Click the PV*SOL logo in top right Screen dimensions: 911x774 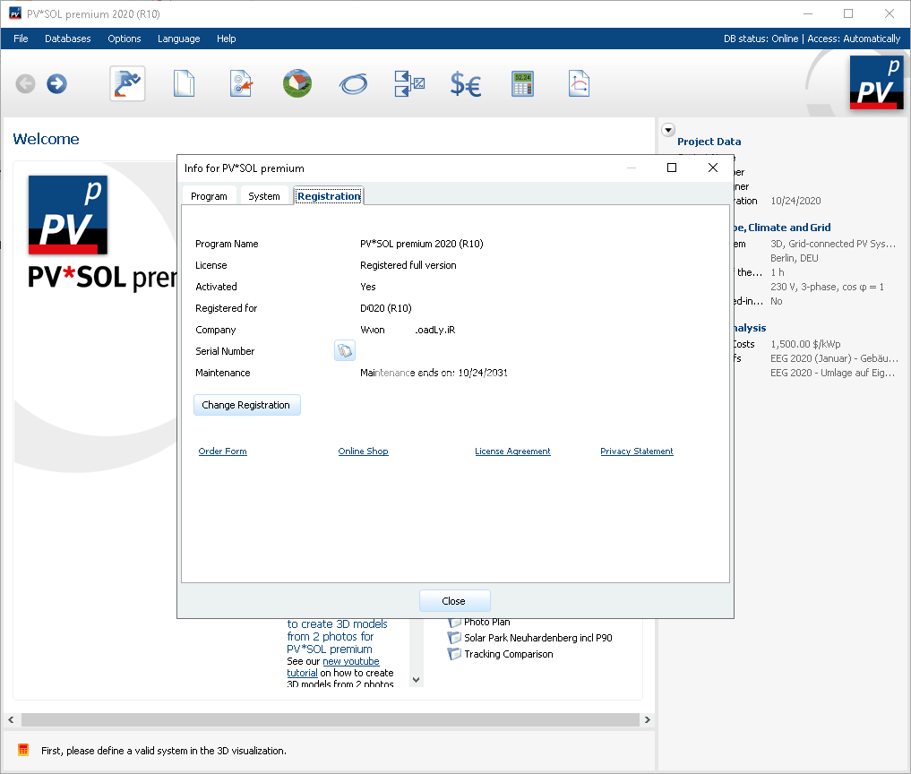click(x=876, y=82)
